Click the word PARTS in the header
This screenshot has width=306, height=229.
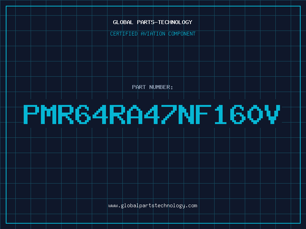pos(146,22)
